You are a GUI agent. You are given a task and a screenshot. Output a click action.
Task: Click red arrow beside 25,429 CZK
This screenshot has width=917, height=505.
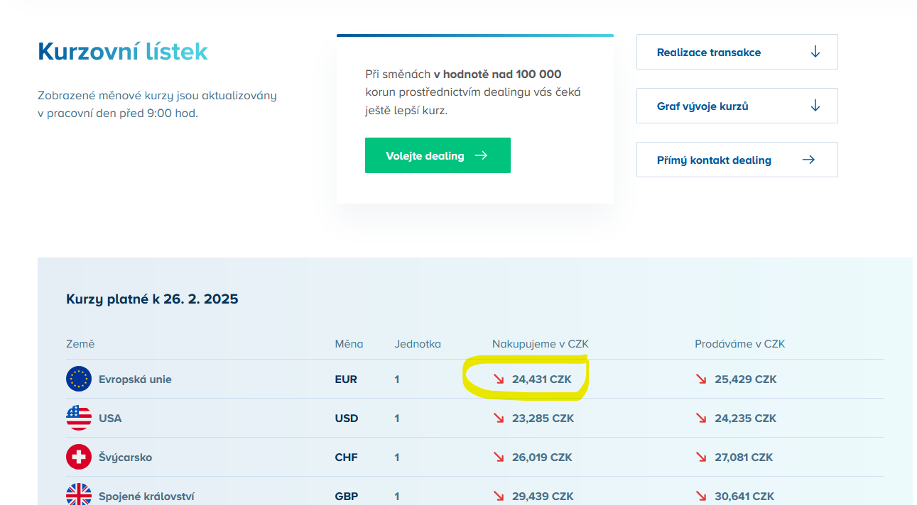701,379
